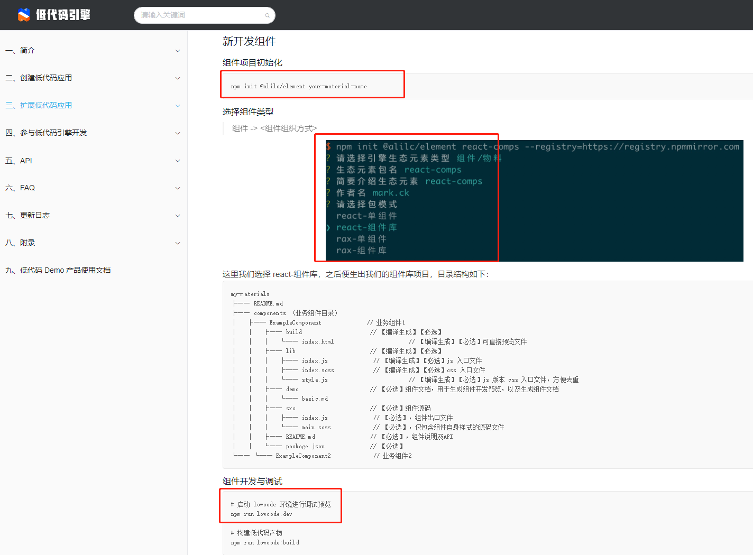The height and width of the screenshot is (555, 753).
Task: Click the 组件项目初始化 heading
Action: pos(252,62)
